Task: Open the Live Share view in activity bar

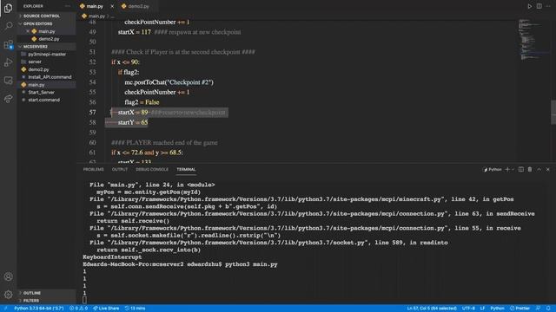Action: click(x=8, y=99)
